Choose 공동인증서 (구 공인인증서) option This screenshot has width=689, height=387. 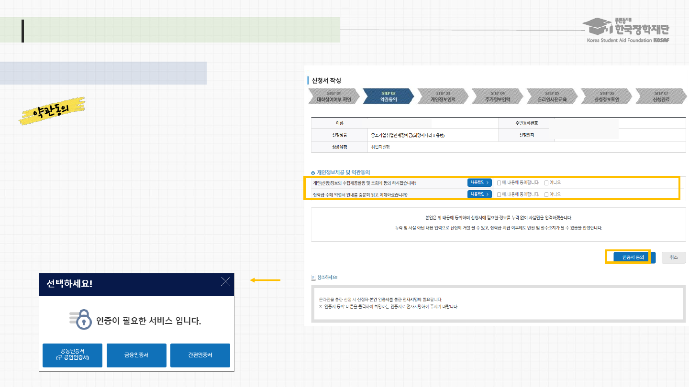coord(72,355)
